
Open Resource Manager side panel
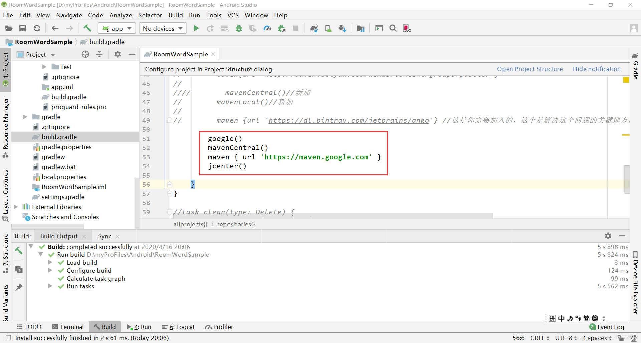(x=6, y=128)
